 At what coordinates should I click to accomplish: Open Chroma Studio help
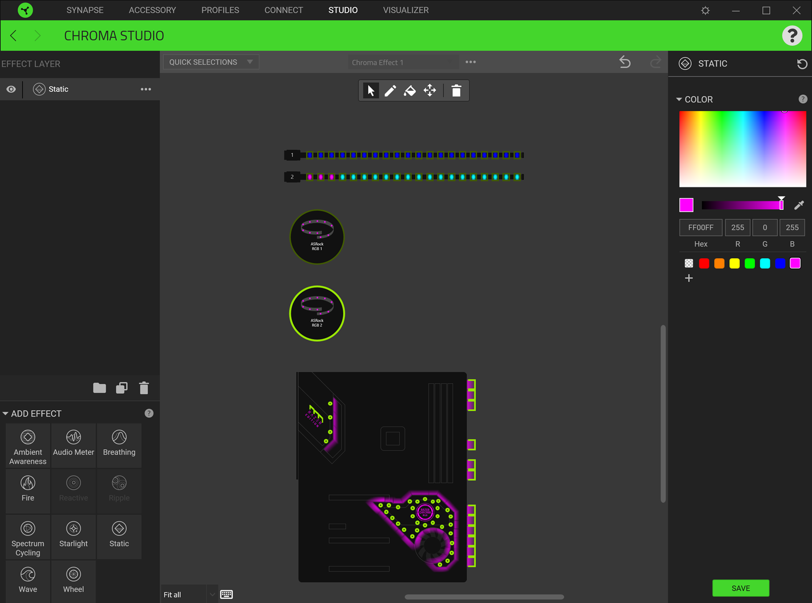(x=792, y=36)
